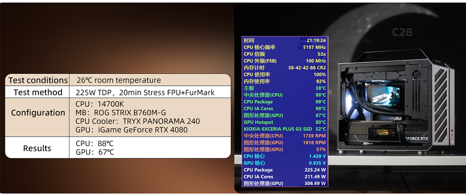Click the motherboard temperature 38°C
Image resolution: width=466 pixels, height=194 pixels.
click(321, 88)
